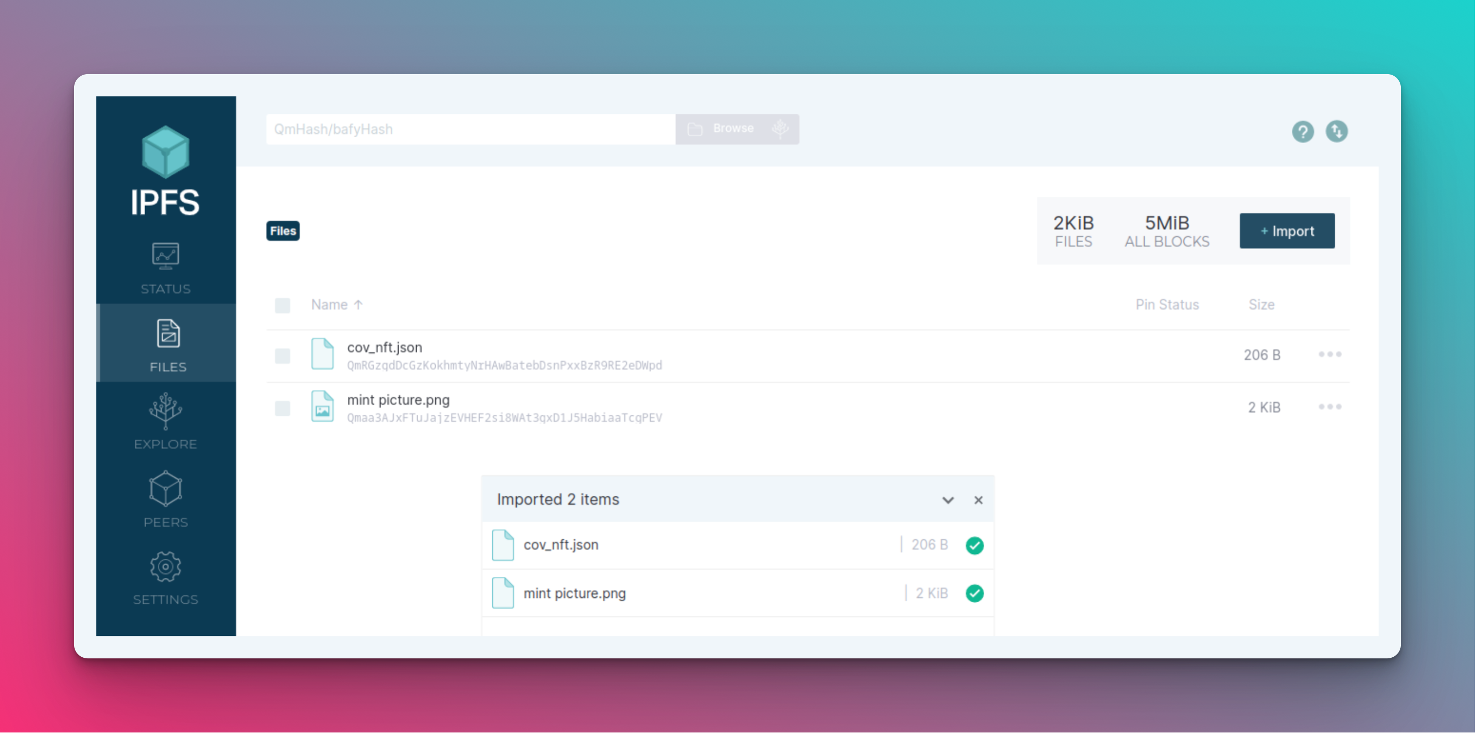1476x733 pixels.
Task: Click the up-down arrows icon beside help
Action: (1336, 131)
